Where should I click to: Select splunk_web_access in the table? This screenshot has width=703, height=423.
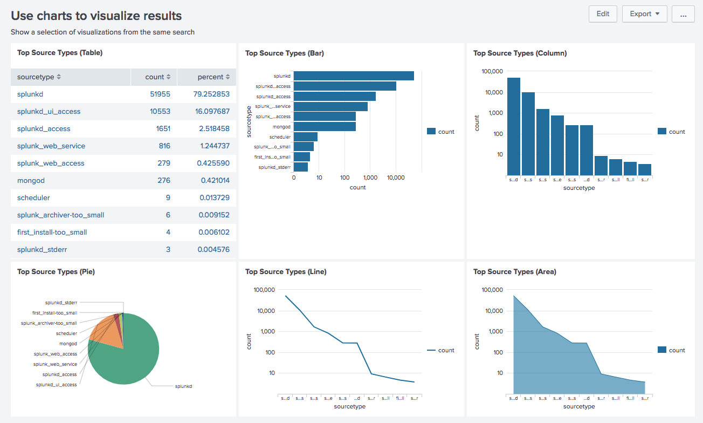[x=51, y=163]
